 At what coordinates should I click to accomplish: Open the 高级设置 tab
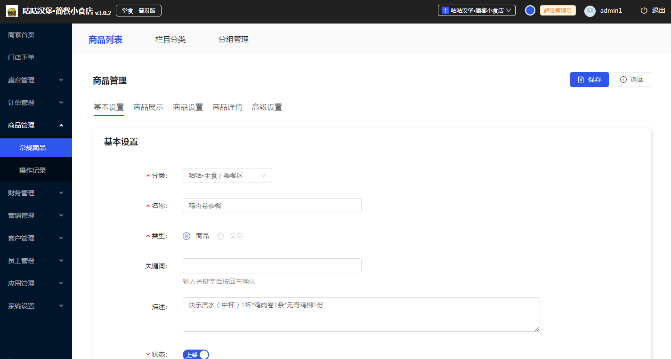(267, 107)
